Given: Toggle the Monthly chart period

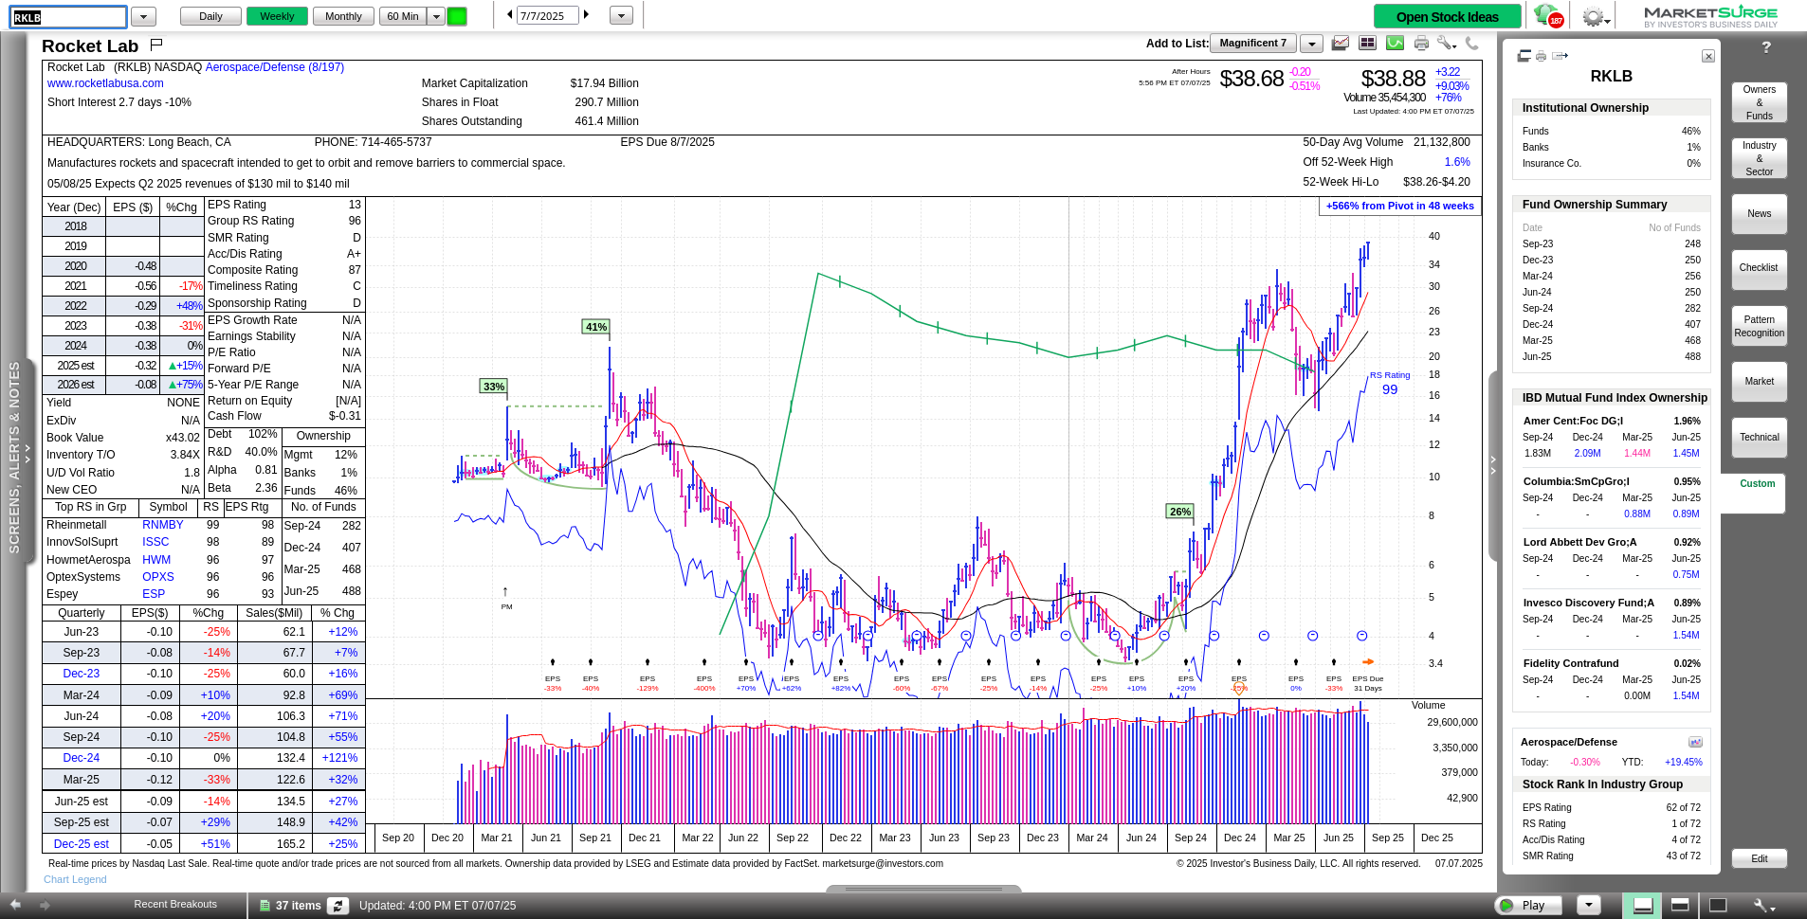Looking at the screenshot, I should click(x=343, y=16).
